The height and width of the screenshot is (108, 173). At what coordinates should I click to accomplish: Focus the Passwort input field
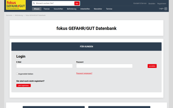104,66
